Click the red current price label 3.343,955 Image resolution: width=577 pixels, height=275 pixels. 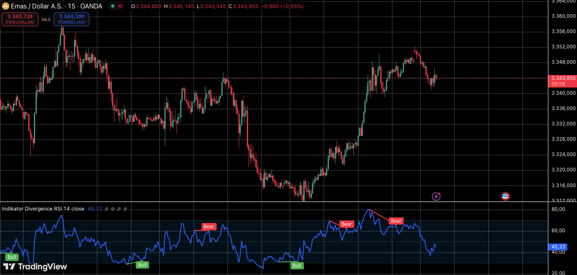pos(562,78)
